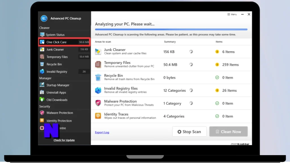Click the spinner next to 1 Category

pos(191,103)
